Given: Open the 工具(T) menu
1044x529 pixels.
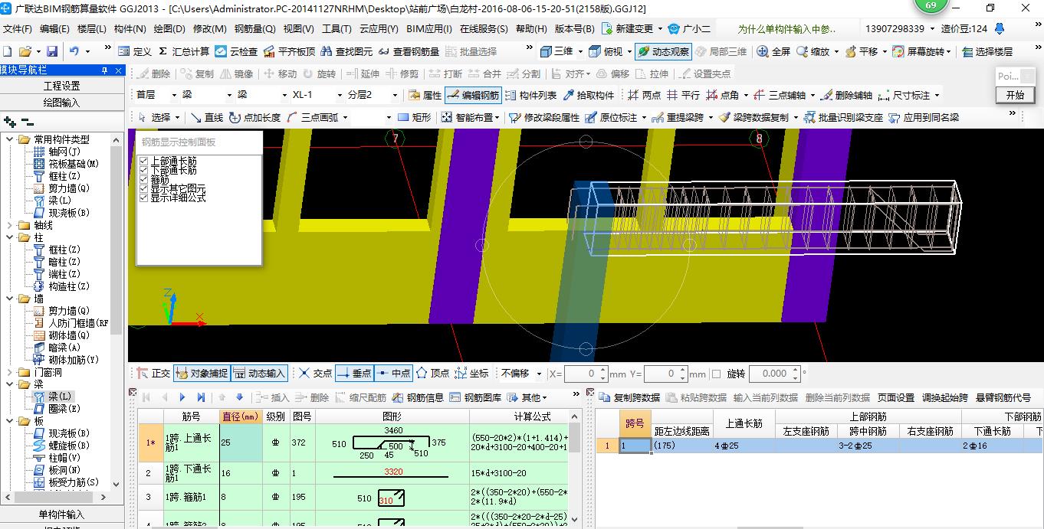Looking at the screenshot, I should [x=337, y=29].
